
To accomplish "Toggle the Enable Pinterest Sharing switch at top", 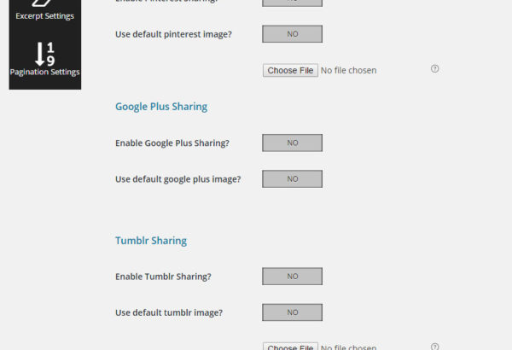I will point(292,3).
